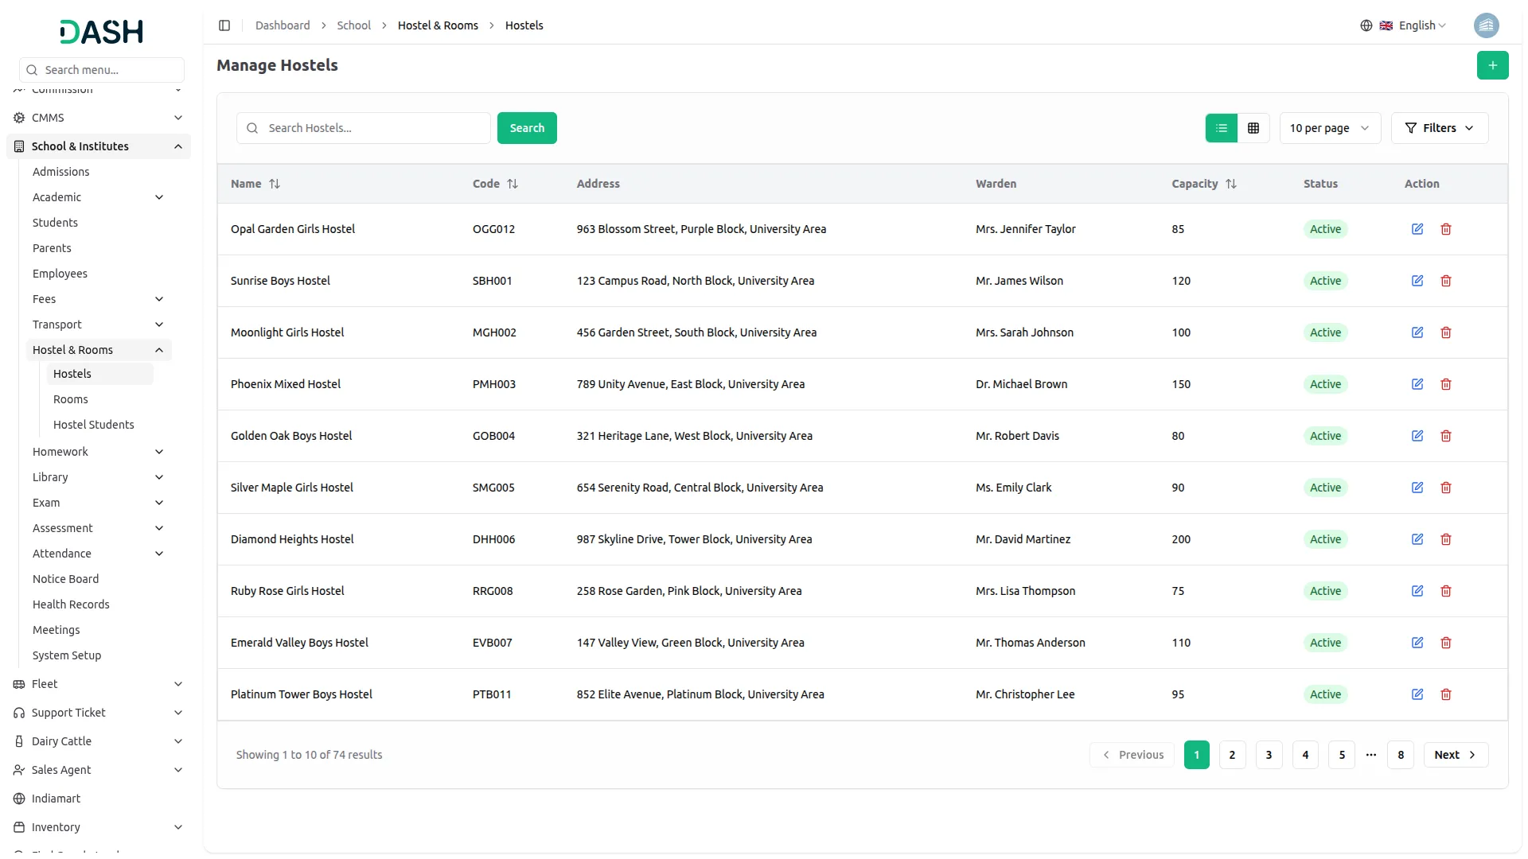Screen dimensions: 1528x859
Task: Expand the Filters dropdown
Action: tap(1439, 128)
